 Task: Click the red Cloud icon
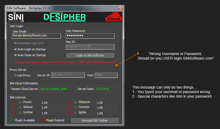coord(114,17)
